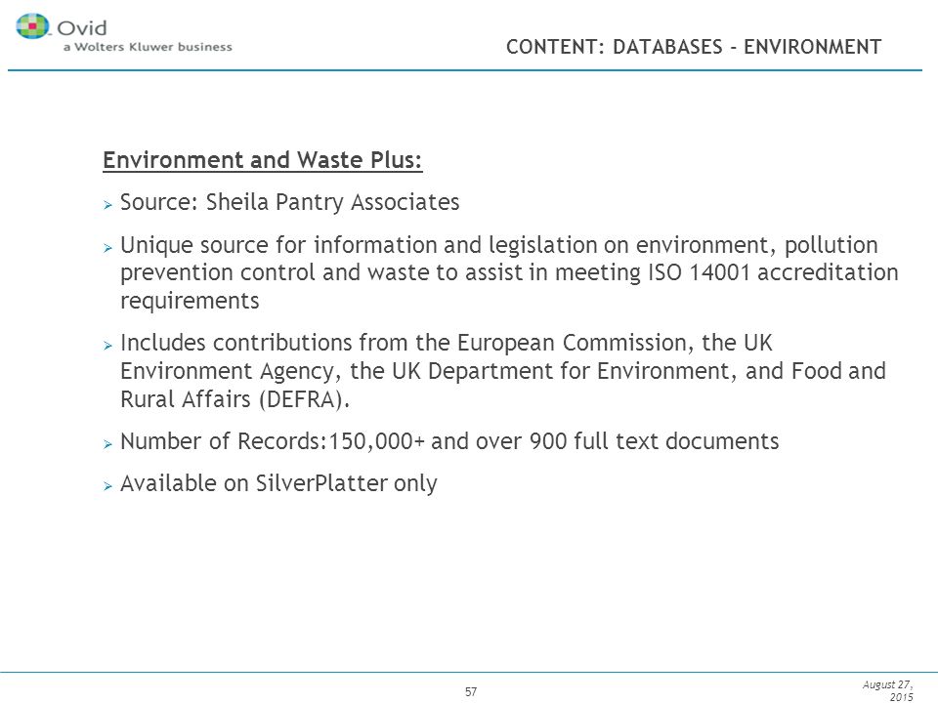Click the bullet arrow before 'Number of Records'

(107, 444)
